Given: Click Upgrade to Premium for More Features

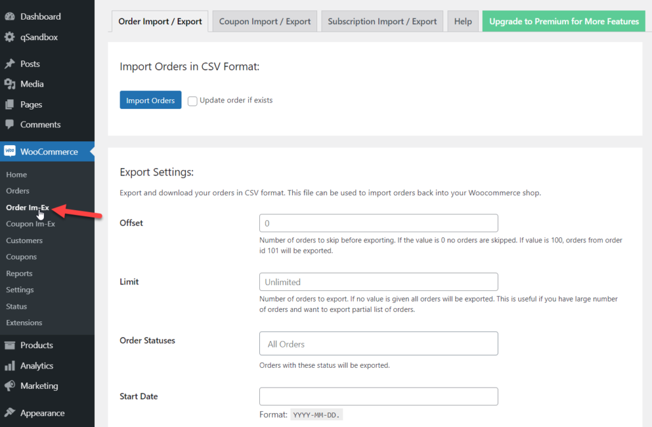Looking at the screenshot, I should (564, 21).
